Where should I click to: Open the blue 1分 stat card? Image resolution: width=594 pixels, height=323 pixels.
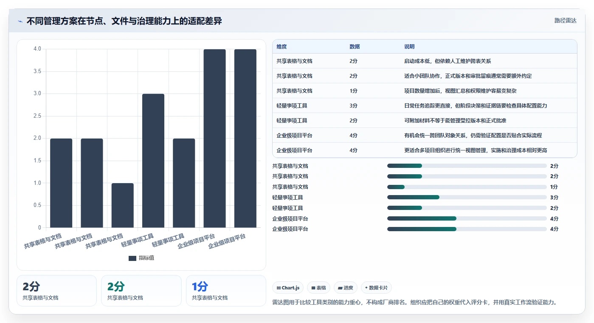tap(226, 291)
